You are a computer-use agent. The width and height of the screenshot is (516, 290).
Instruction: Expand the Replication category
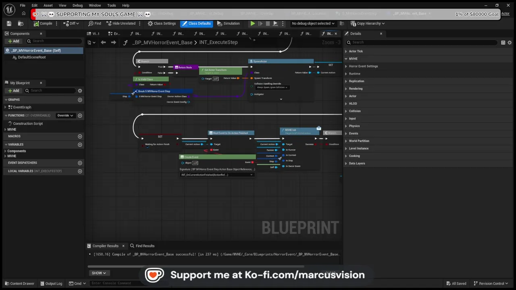click(x=346, y=81)
